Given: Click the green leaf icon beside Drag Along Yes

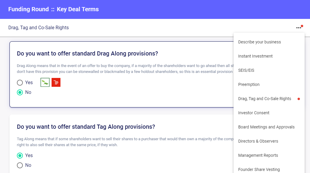Looking at the screenshot, I should click(45, 82).
